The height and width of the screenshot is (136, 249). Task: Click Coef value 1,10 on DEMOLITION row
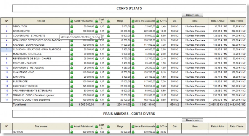pyautogui.click(x=102, y=27)
